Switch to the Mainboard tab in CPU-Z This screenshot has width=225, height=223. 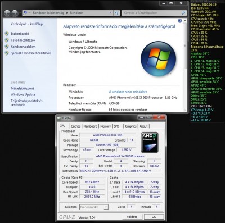click(x=91, y=126)
